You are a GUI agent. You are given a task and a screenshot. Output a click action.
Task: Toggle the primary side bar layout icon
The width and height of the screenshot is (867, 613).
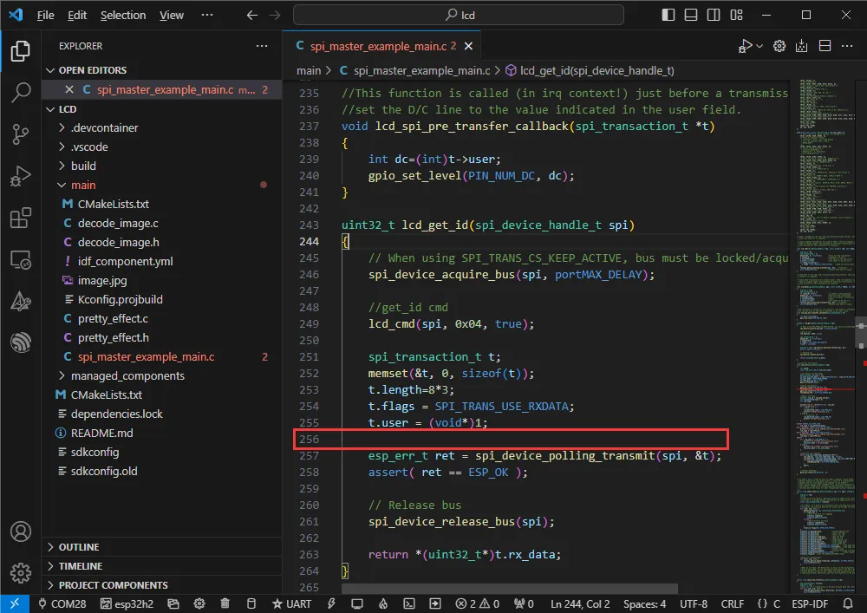(668, 15)
